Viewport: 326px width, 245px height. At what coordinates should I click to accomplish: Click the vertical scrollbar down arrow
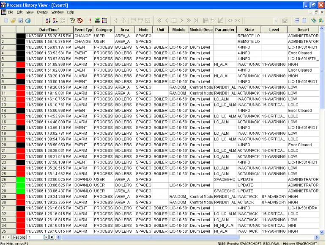(322, 232)
